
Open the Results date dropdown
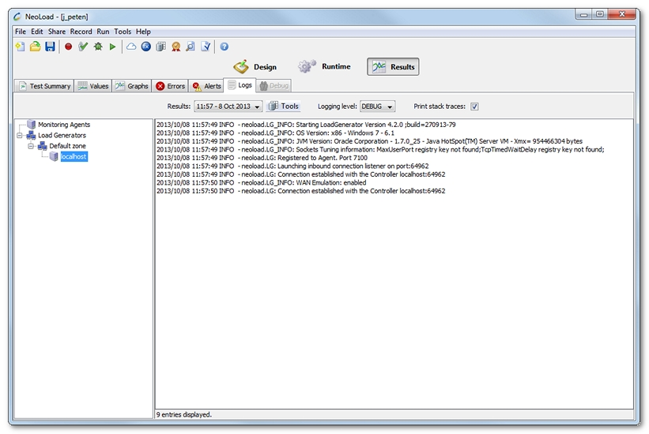click(x=228, y=107)
